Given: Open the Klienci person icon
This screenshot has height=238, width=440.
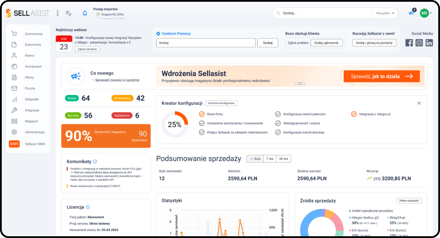Looking at the screenshot, I should [14, 55].
